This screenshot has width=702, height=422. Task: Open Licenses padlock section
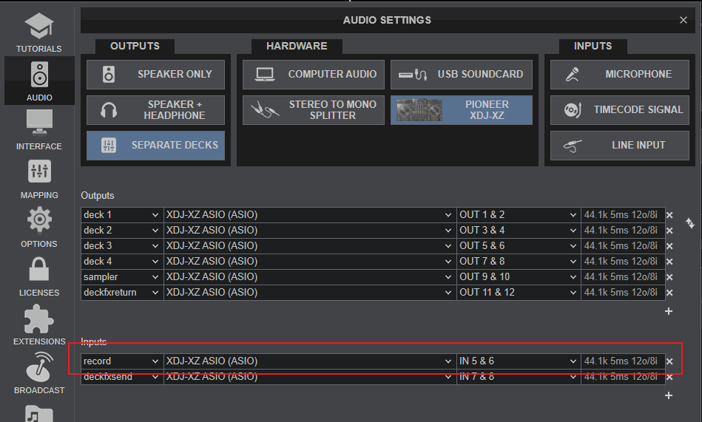39,276
